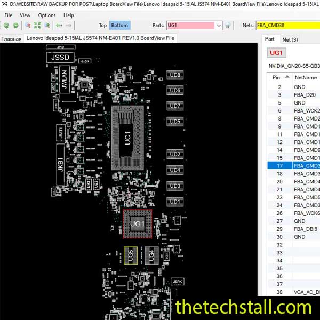Click the app icon in title bar
Image resolution: width=320 pixels, height=320 pixels.
[4, 4]
